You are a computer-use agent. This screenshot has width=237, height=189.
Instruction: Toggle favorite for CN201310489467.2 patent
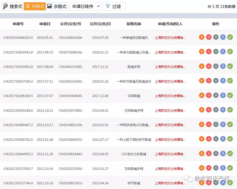click(x=209, y=125)
